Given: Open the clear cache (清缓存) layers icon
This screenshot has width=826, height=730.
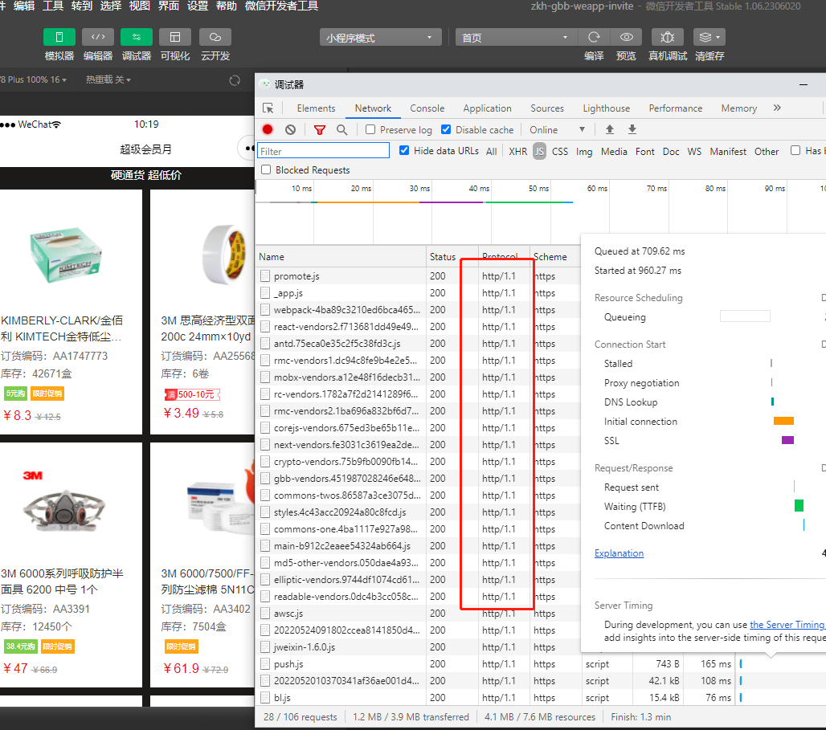Looking at the screenshot, I should click(x=705, y=38).
